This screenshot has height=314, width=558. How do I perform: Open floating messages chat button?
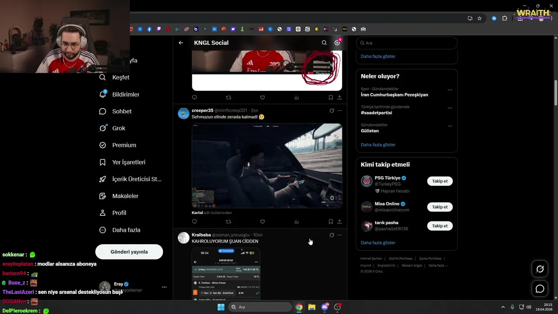point(540,289)
